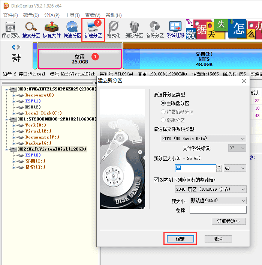Image resolution: width=262 pixels, height=265 pixels.
Task: Increase partition size with up spinner
Action: point(219,166)
